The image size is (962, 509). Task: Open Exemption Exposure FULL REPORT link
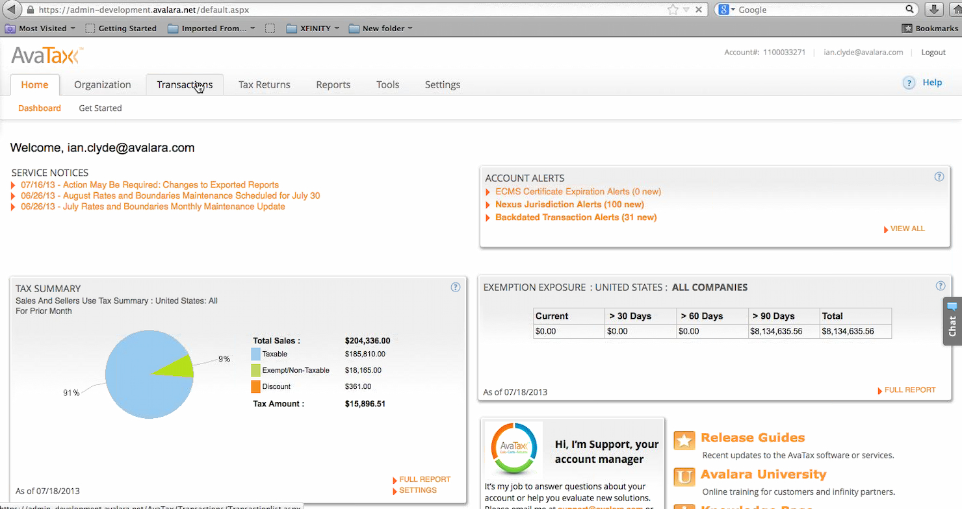[910, 390]
